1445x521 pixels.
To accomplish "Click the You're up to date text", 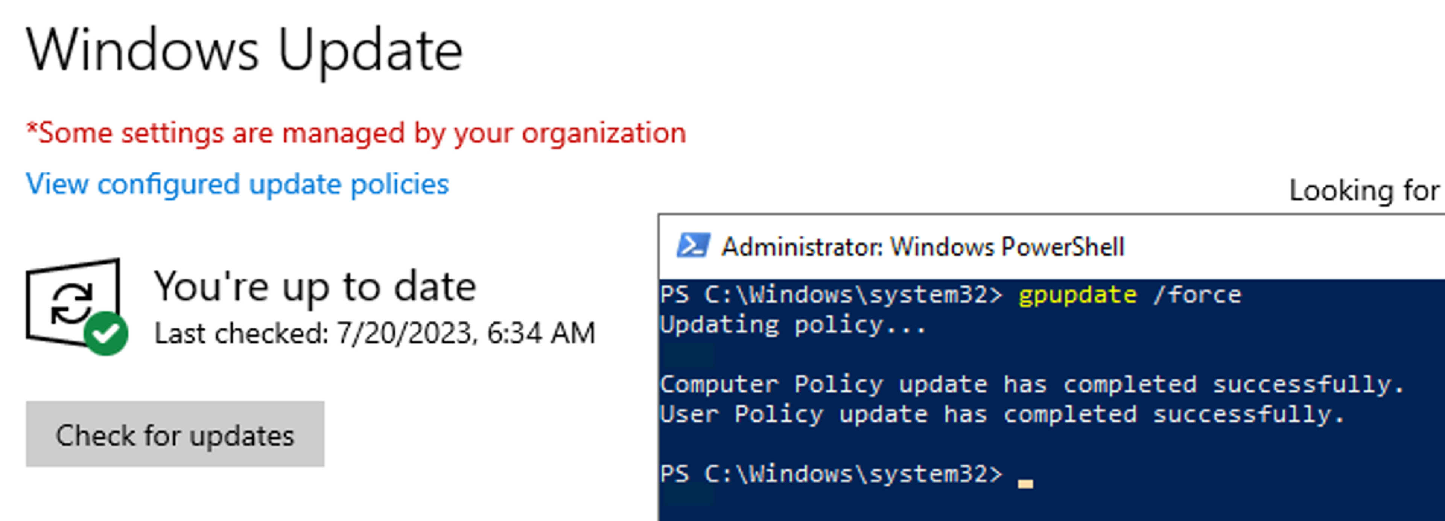I will (x=315, y=287).
